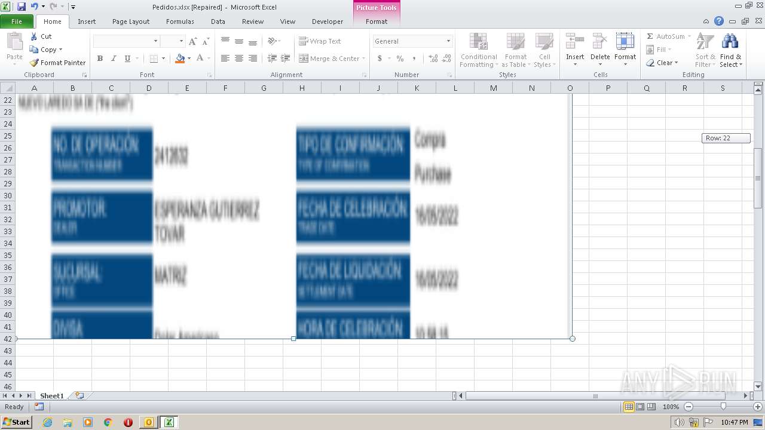Open Find & Select binoculars menu
The width and height of the screenshot is (765, 430).
pyautogui.click(x=730, y=51)
